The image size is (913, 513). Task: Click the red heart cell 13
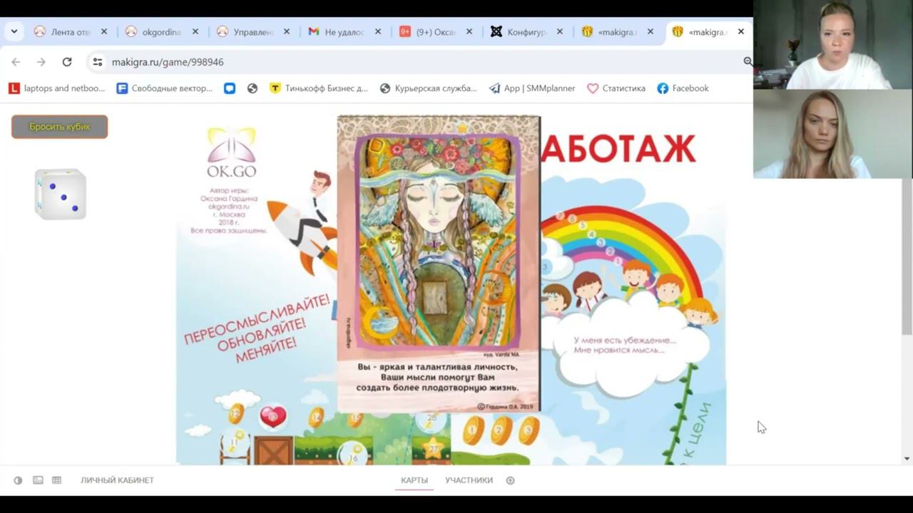coord(272,418)
